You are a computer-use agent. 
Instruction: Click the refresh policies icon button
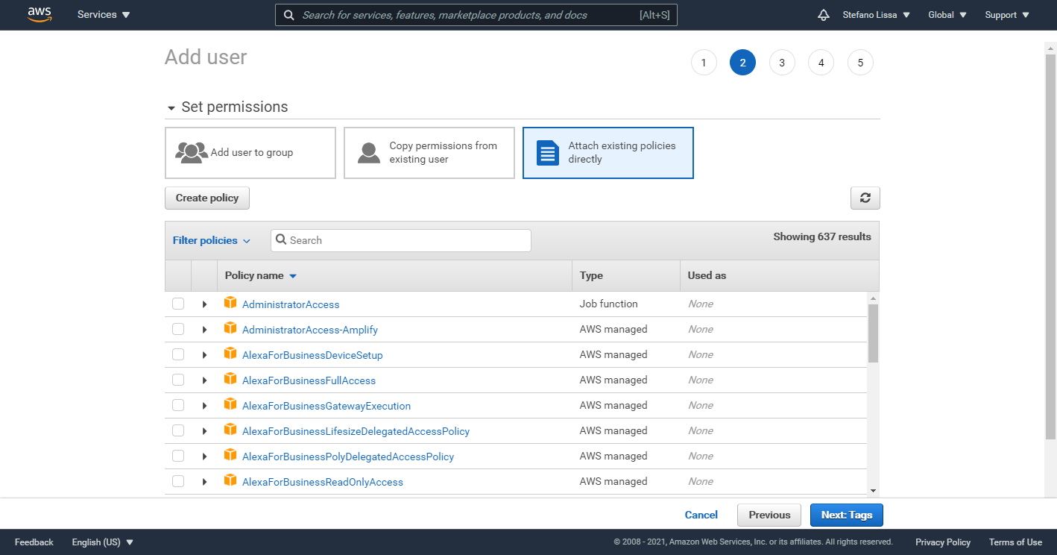865,198
